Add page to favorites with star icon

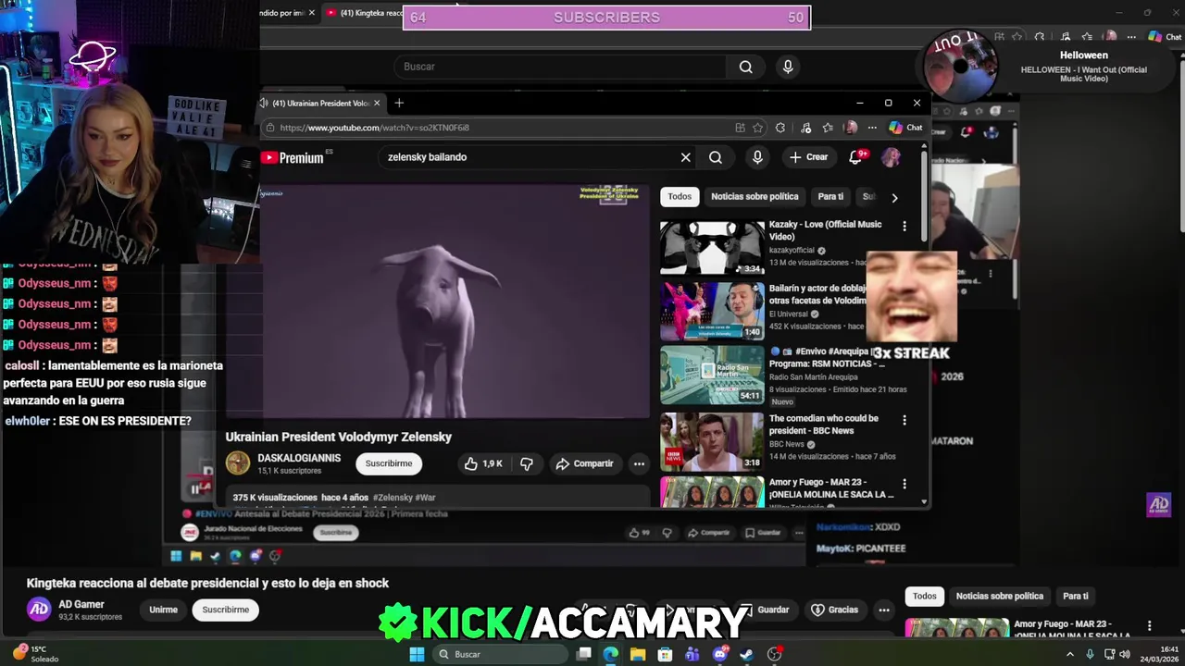757,128
